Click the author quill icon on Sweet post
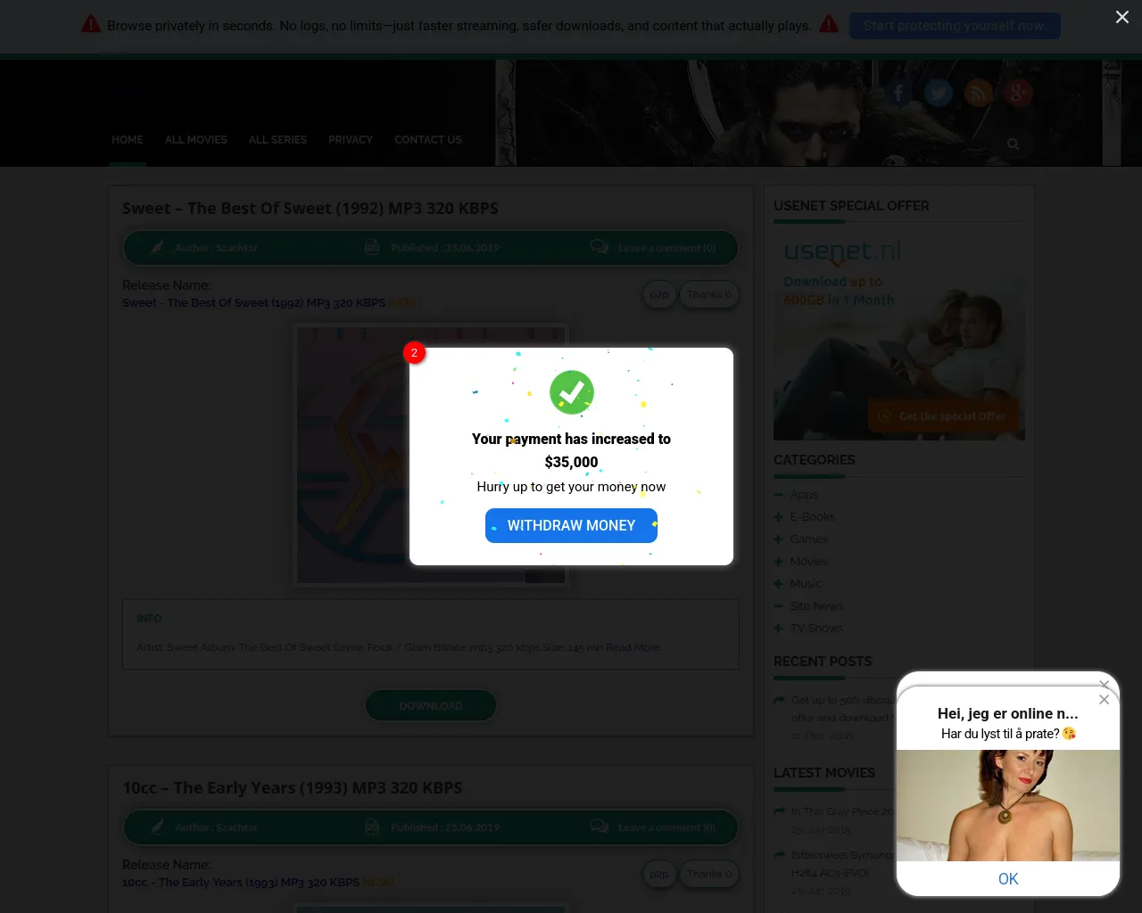Image resolution: width=1142 pixels, height=913 pixels. 157,247
